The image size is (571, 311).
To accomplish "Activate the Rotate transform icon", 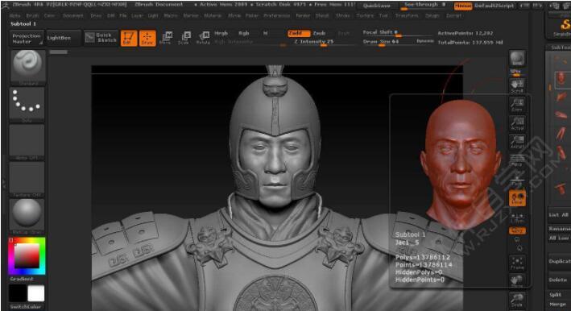I will [204, 38].
